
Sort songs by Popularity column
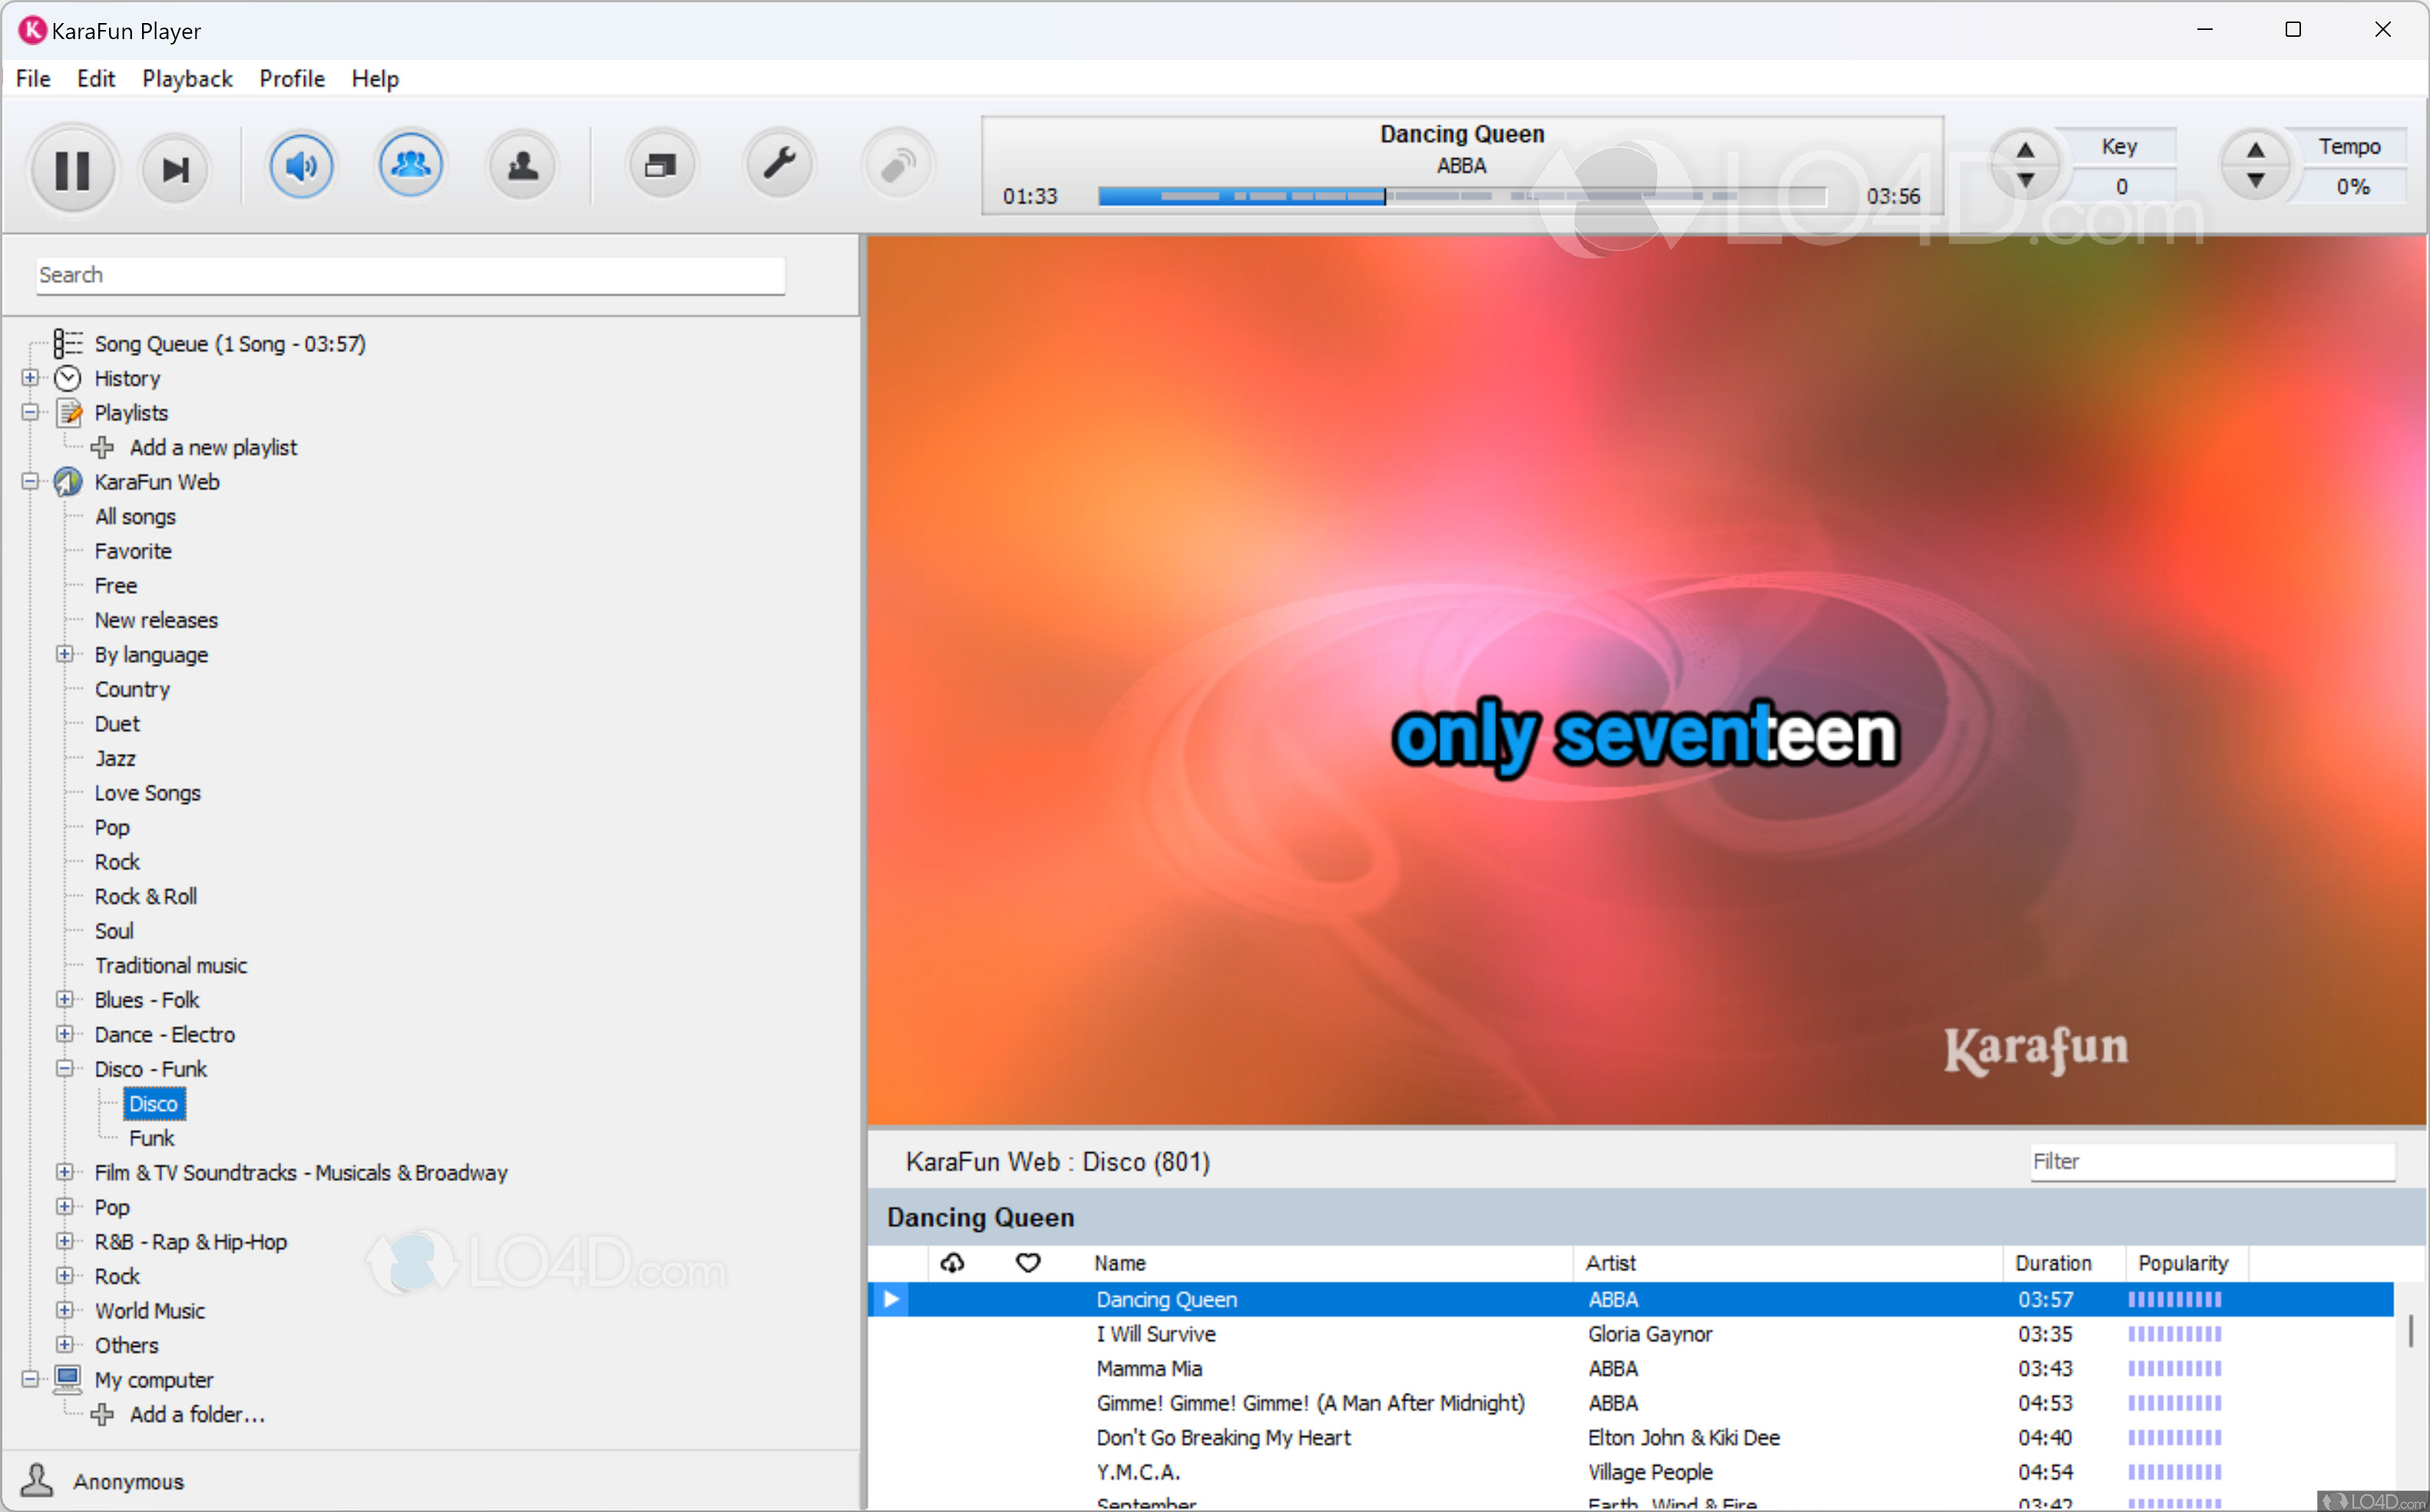tap(2183, 1263)
